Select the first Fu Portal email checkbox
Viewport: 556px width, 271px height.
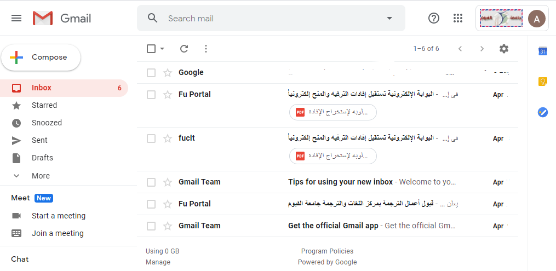click(151, 95)
